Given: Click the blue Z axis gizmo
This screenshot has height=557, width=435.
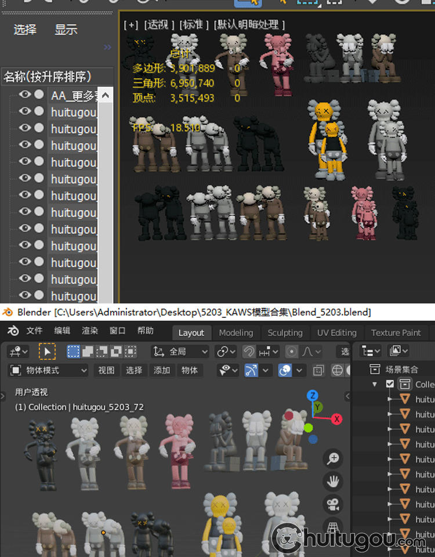Looking at the screenshot, I should click(x=313, y=396).
